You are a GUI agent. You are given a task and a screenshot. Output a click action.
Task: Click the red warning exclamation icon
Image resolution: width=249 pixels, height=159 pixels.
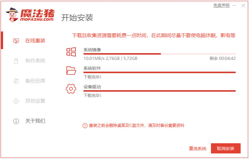(85, 125)
